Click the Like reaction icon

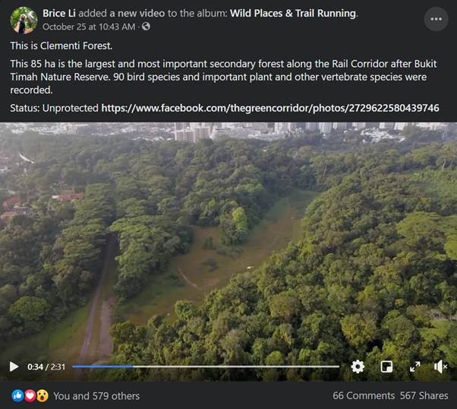pyautogui.click(x=17, y=395)
